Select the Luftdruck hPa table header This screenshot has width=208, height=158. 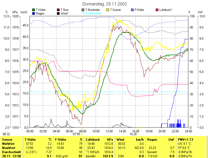tap(99, 140)
